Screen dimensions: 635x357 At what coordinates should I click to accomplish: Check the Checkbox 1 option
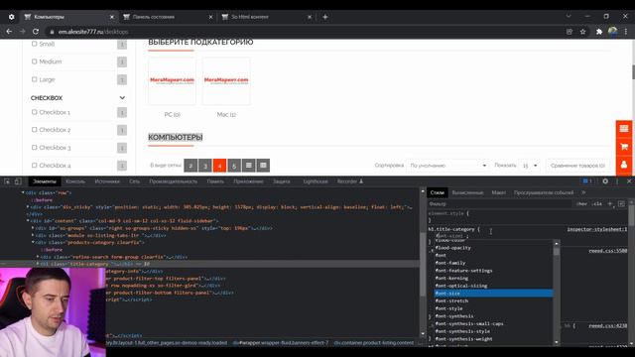pyautogui.click(x=34, y=112)
